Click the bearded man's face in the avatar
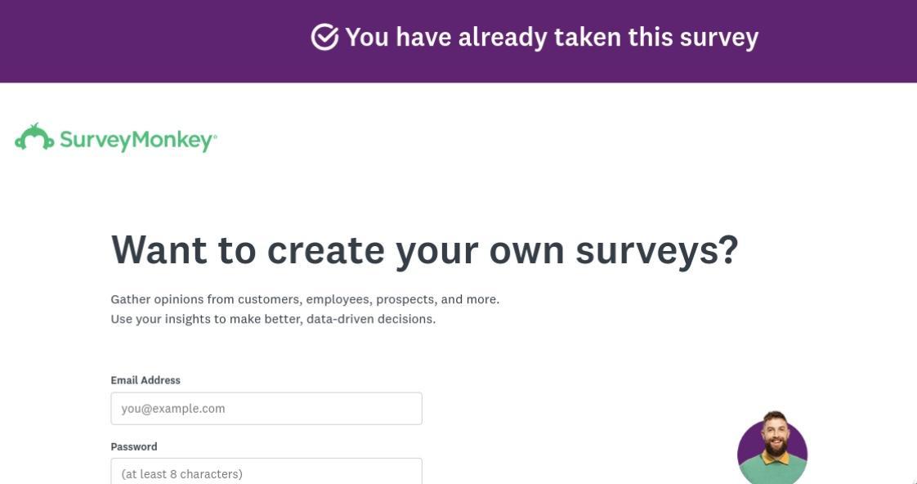Image resolution: width=917 pixels, height=484 pixels. (x=773, y=436)
